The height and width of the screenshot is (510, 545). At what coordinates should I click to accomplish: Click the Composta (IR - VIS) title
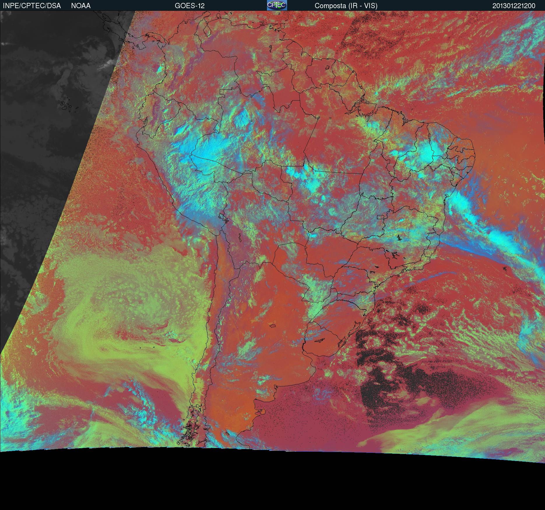point(346,6)
